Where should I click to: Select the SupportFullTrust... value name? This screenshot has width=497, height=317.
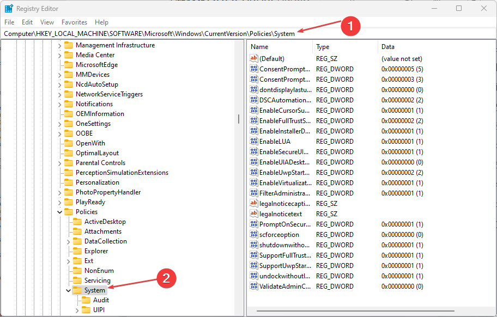coord(285,255)
